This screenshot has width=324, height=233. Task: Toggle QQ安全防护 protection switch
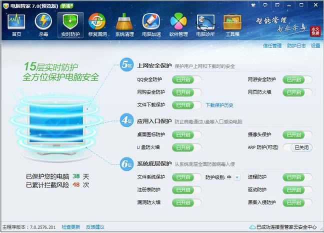[x=186, y=79]
